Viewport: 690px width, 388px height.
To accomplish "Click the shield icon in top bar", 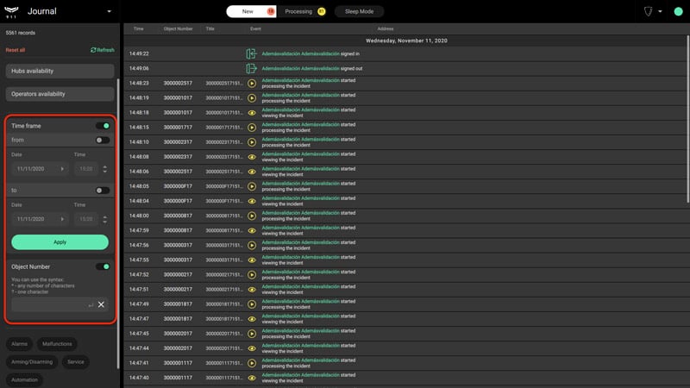I will [648, 11].
